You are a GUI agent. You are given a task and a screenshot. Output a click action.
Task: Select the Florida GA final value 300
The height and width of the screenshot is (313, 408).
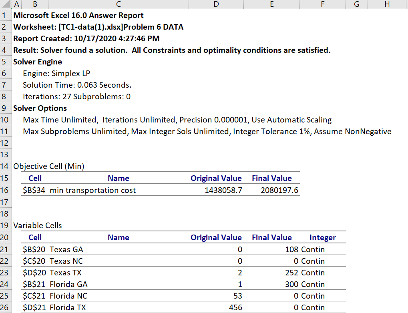click(x=291, y=284)
